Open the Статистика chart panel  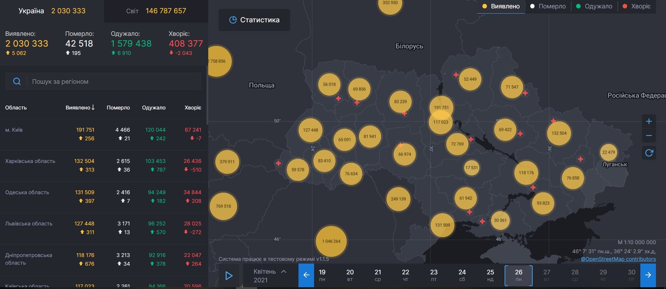(254, 20)
